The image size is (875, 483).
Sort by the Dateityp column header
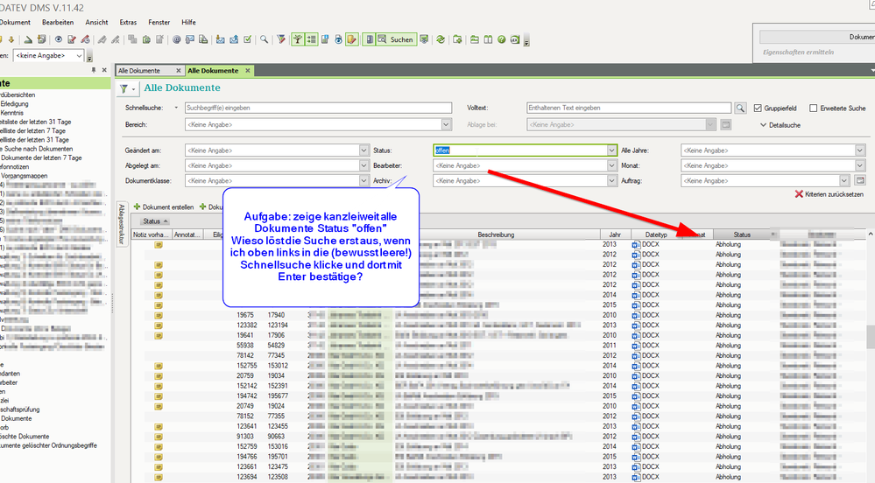[656, 234]
